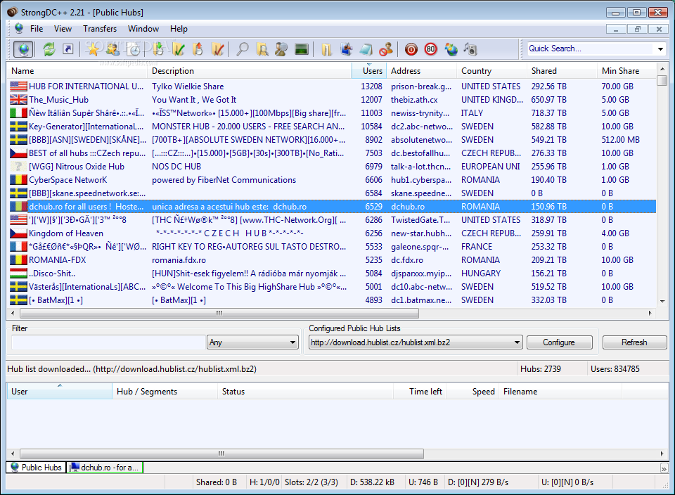Click the Refresh button
This screenshot has width=675, height=495.
[x=634, y=342]
